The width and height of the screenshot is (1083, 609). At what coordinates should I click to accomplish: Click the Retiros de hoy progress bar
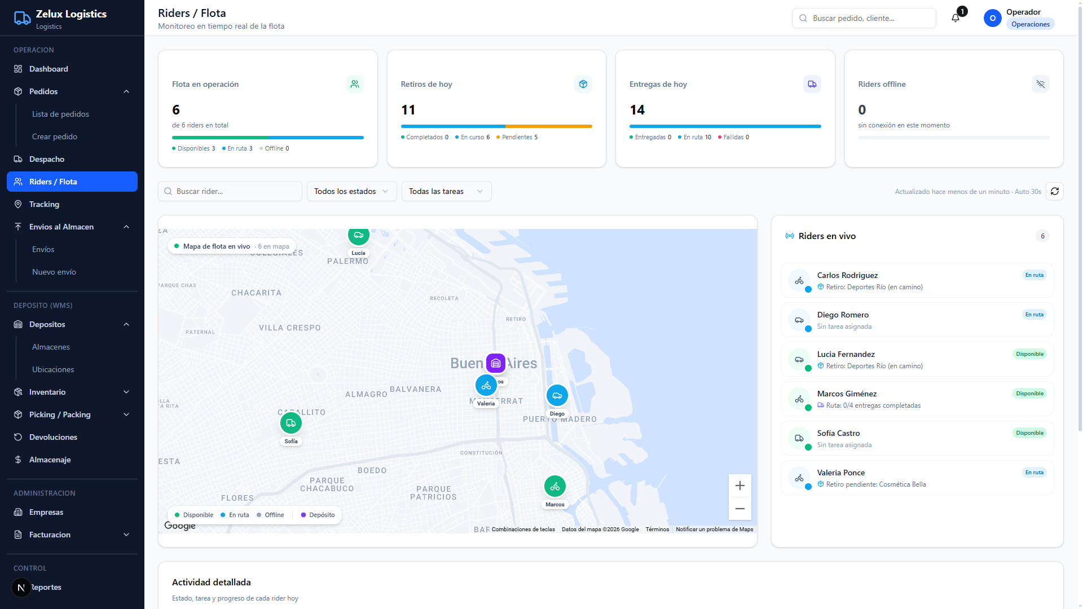click(x=496, y=126)
